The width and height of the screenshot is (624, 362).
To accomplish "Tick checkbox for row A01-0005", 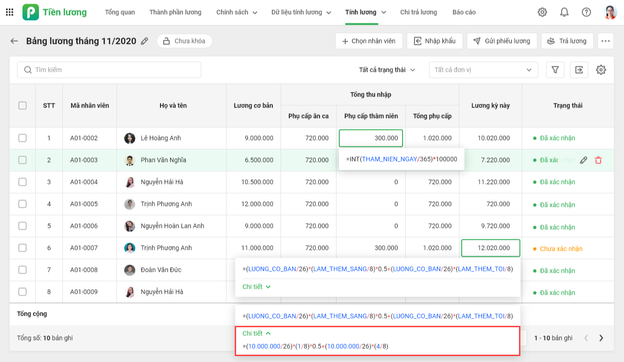I will (22, 204).
